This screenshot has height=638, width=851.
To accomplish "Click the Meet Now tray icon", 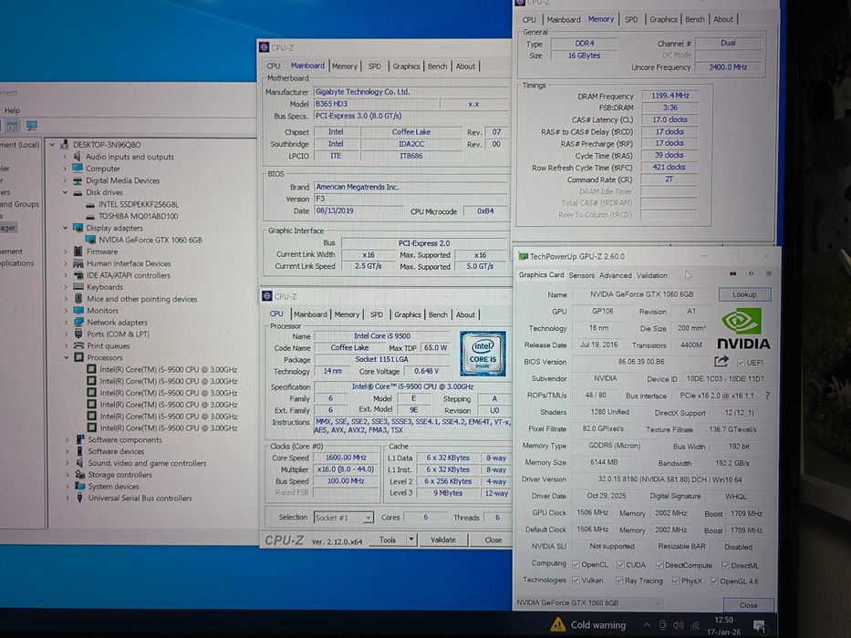I will click(x=663, y=625).
